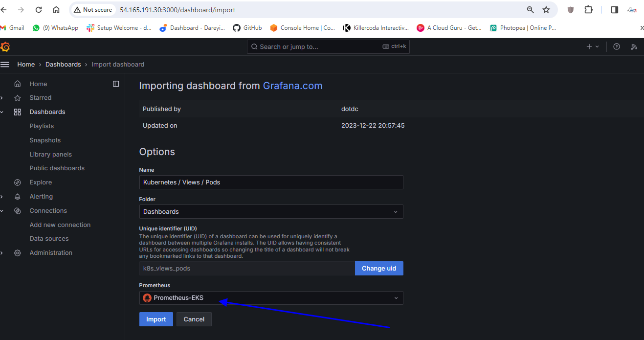Expand the Administration section in sidebar
Image resolution: width=644 pixels, height=340 pixels.
click(x=2, y=253)
